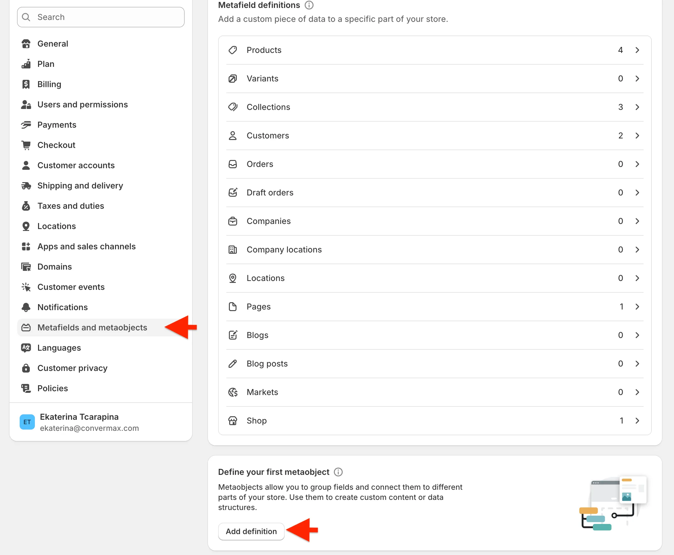
Task: Click the ET user avatar
Action: coord(27,422)
